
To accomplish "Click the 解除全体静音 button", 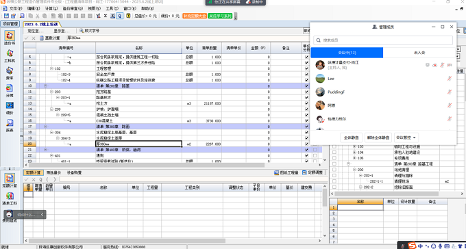I will coord(378,137).
